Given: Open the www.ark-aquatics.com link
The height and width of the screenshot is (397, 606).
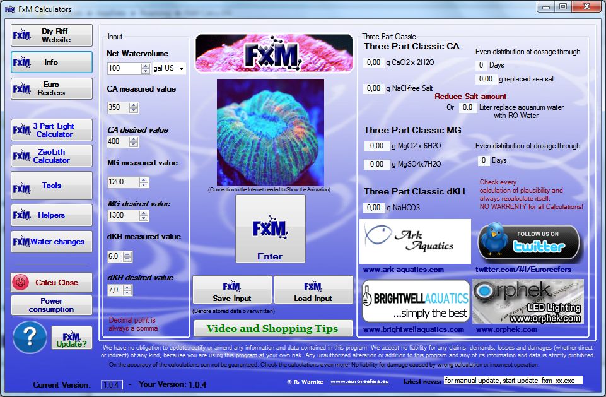Looking at the screenshot, I should (403, 270).
